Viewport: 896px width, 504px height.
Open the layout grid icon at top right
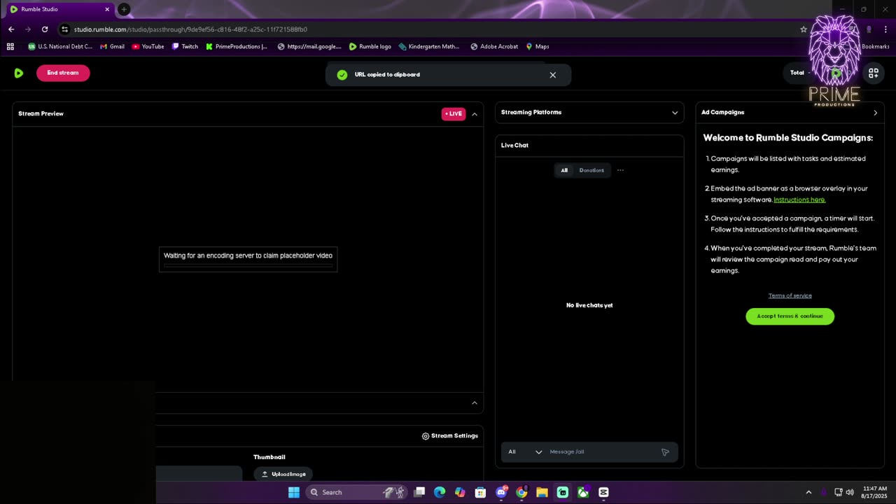click(x=874, y=73)
